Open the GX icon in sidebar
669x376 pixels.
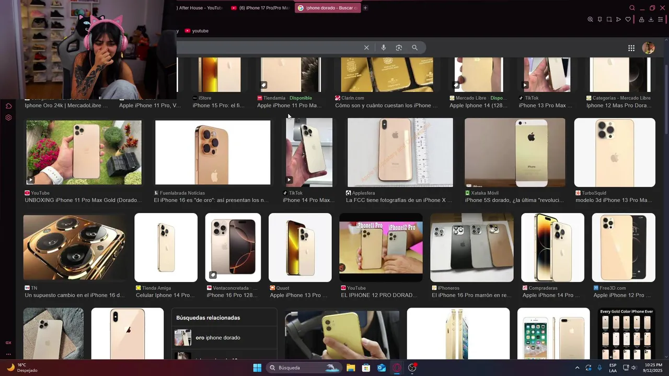pos(8,343)
